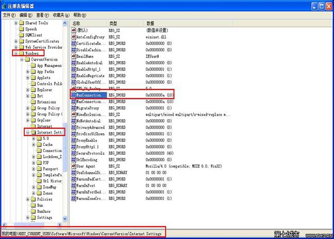Select the CurrentVersion tree key

[44, 60]
